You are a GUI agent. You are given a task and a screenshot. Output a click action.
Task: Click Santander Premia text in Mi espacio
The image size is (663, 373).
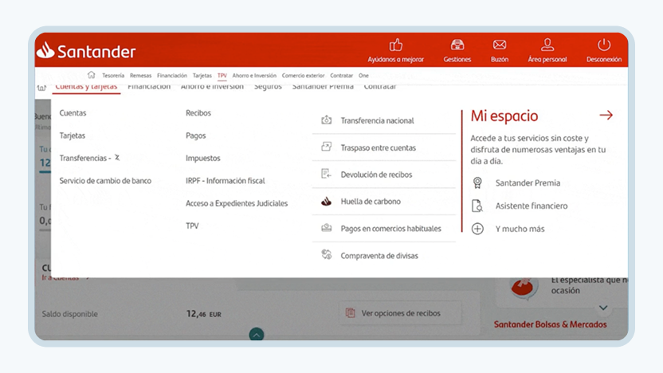click(x=528, y=183)
